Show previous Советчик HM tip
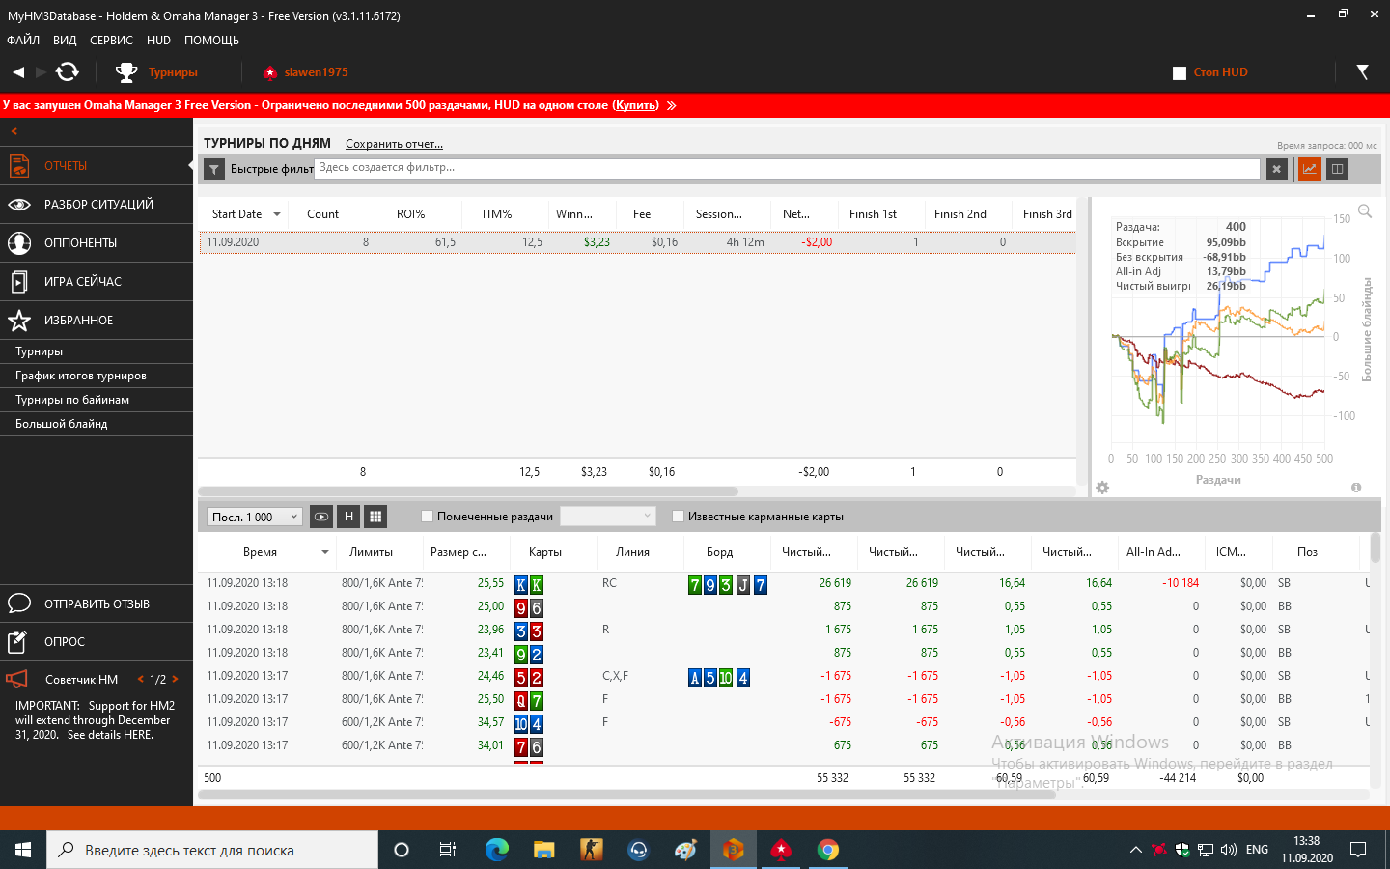 point(141,680)
